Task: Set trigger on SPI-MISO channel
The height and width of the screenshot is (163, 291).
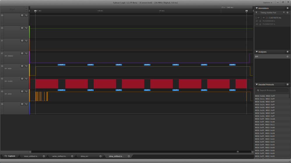Action: [26, 91]
